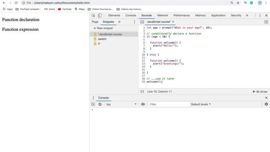Click the address bar URL

(62, 3)
